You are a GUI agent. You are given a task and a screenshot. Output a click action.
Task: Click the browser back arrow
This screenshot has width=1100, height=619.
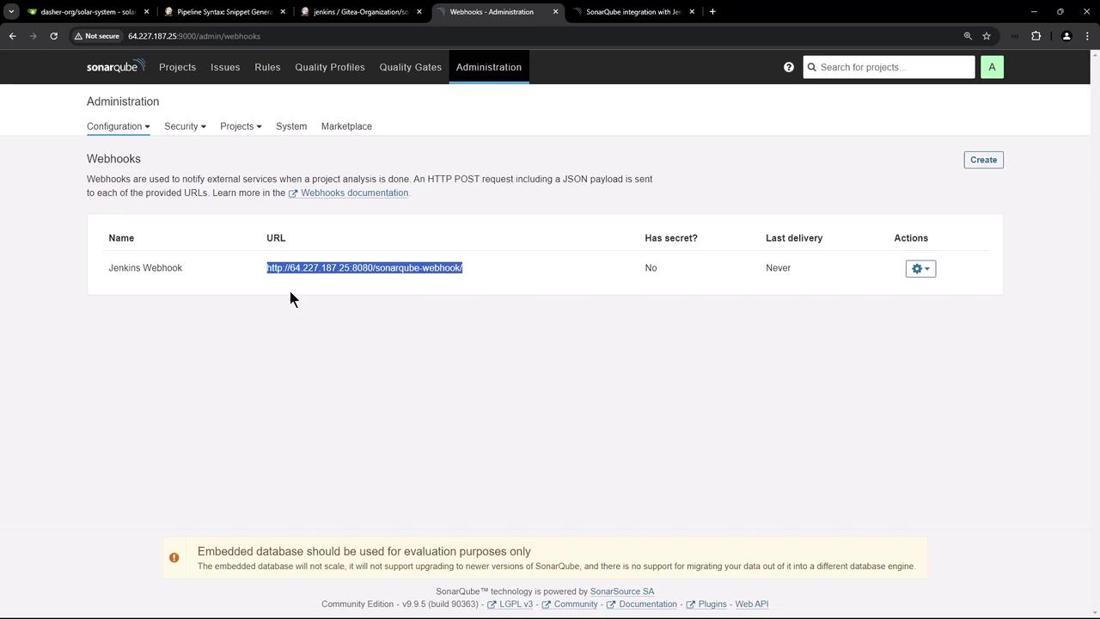click(x=13, y=36)
